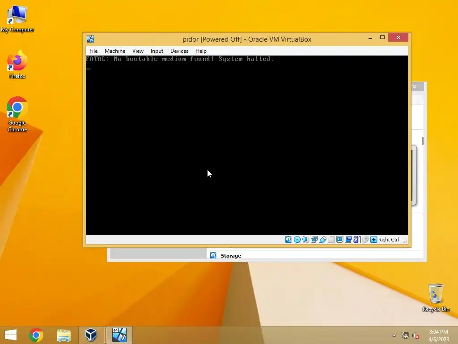Image resolution: width=458 pixels, height=344 pixels.
Task: Click the VirtualBox VM window title icon
Action: (x=90, y=39)
